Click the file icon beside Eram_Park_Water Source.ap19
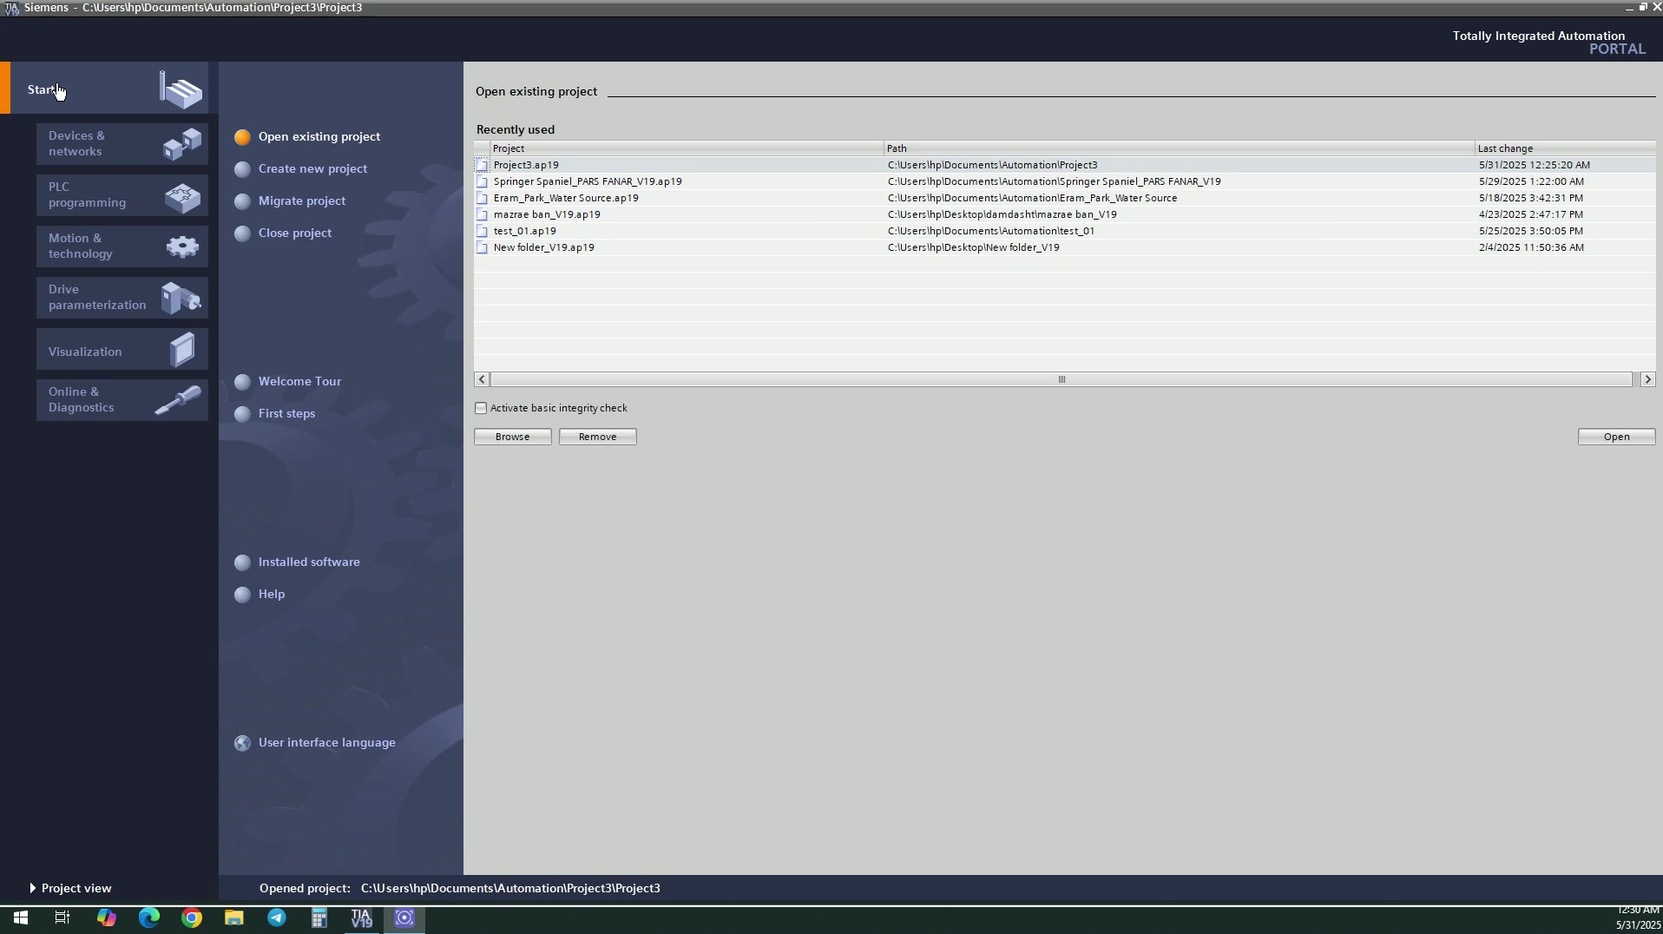The width and height of the screenshot is (1663, 934). pyautogui.click(x=482, y=198)
